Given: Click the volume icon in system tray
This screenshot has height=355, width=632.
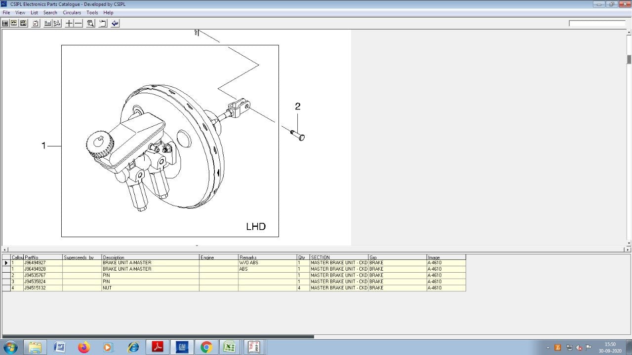Looking at the screenshot, I should coord(578,347).
